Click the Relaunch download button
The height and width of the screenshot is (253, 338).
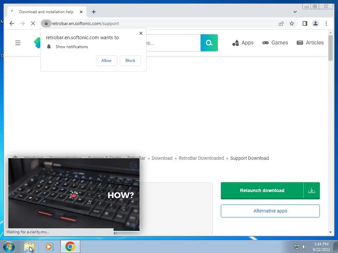pyautogui.click(x=262, y=191)
